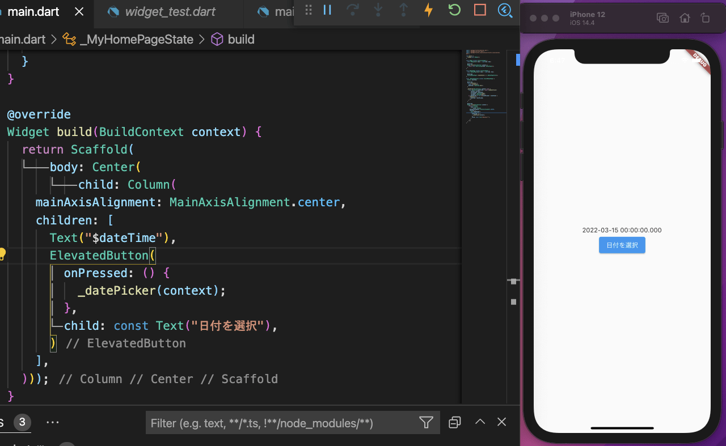
Task: Restart debugging with the green arrow icon
Action: [x=454, y=10]
